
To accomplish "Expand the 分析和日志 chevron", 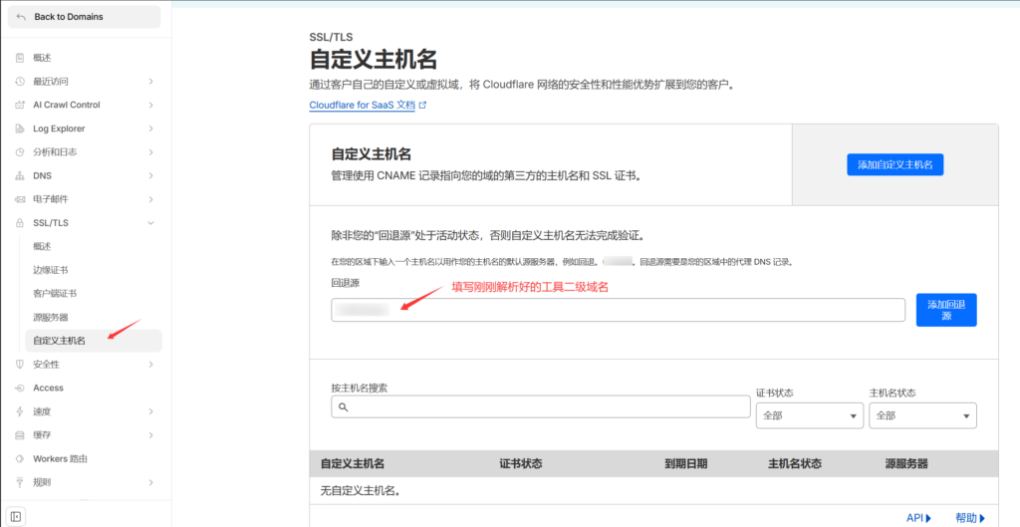I will tap(151, 152).
